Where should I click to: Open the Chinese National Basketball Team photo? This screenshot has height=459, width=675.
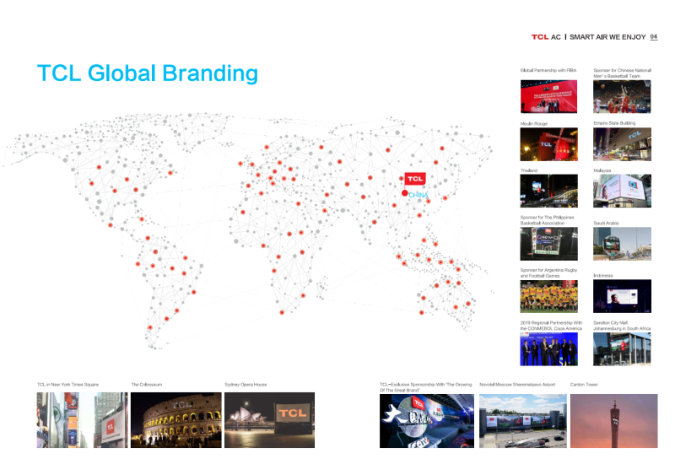point(622,96)
